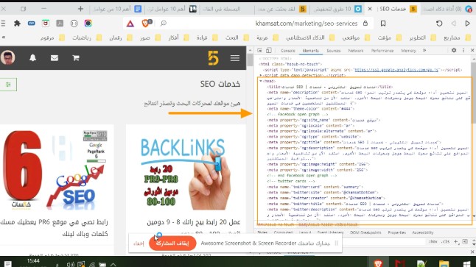The width and height of the screenshot is (476, 267).
Task: Open the Brave Shields lion icon
Action: pyautogui.click(x=146, y=24)
